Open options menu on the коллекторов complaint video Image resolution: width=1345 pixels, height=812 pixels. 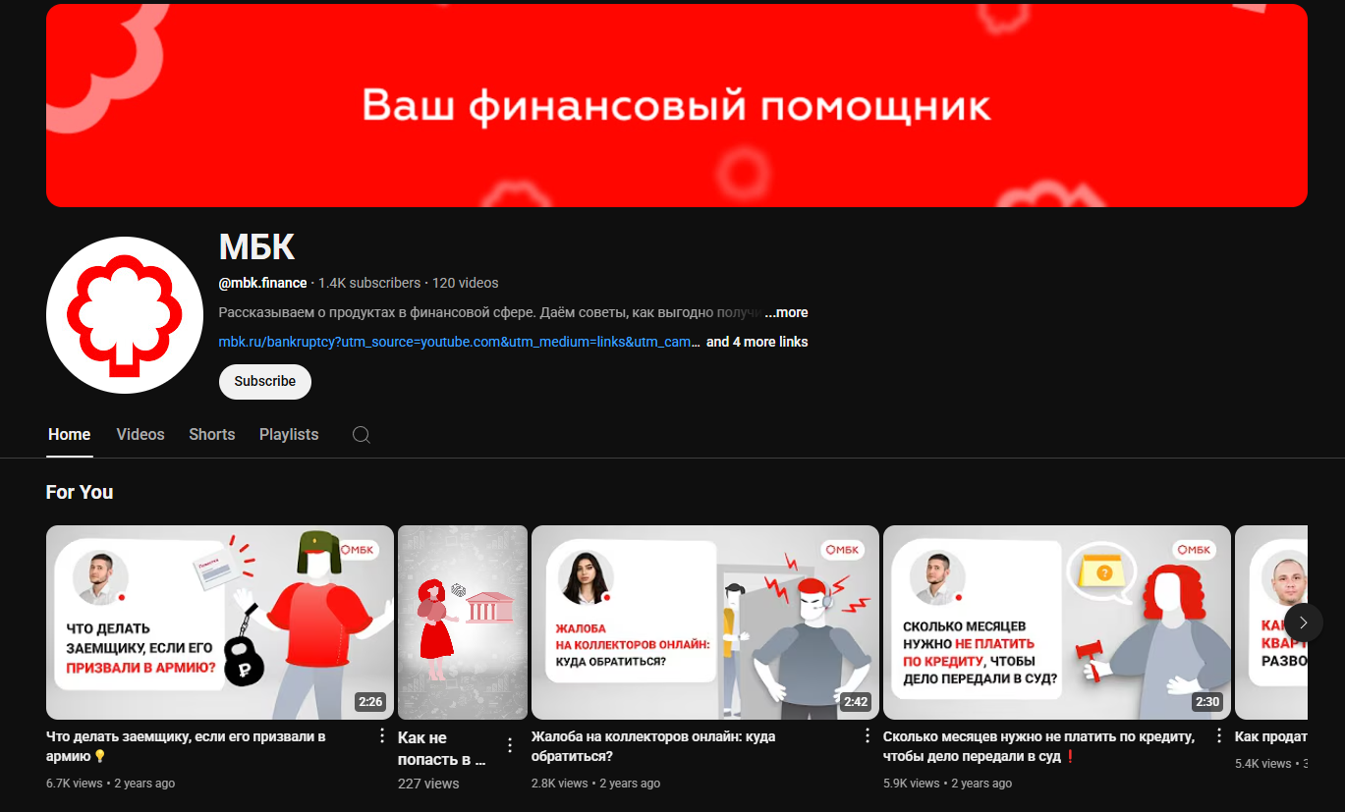(x=868, y=733)
